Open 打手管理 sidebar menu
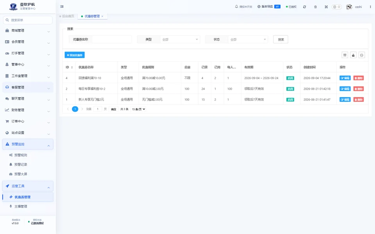375x234 pixels. (x=28, y=53)
